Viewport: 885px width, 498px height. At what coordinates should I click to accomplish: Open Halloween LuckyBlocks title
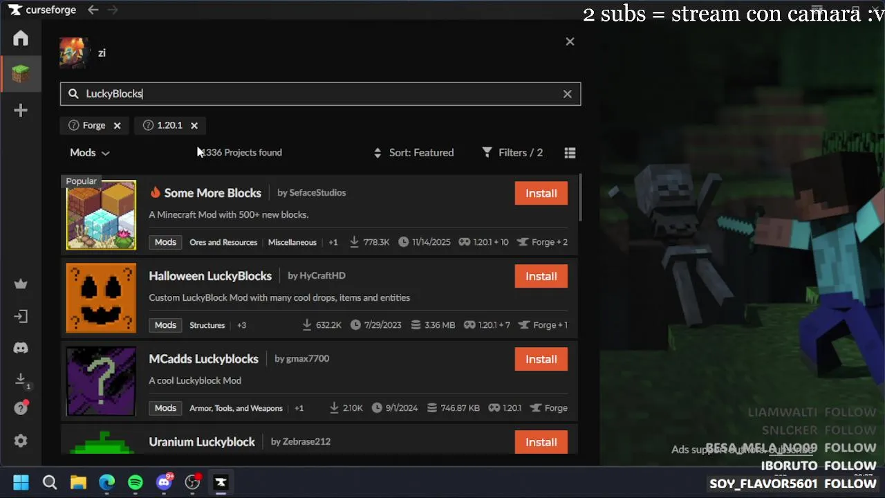(x=210, y=276)
